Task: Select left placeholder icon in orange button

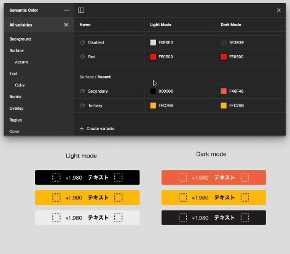Action: coord(182,177)
